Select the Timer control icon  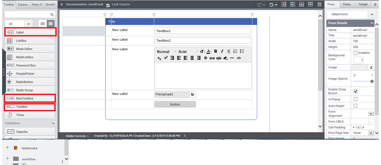tap(10, 115)
